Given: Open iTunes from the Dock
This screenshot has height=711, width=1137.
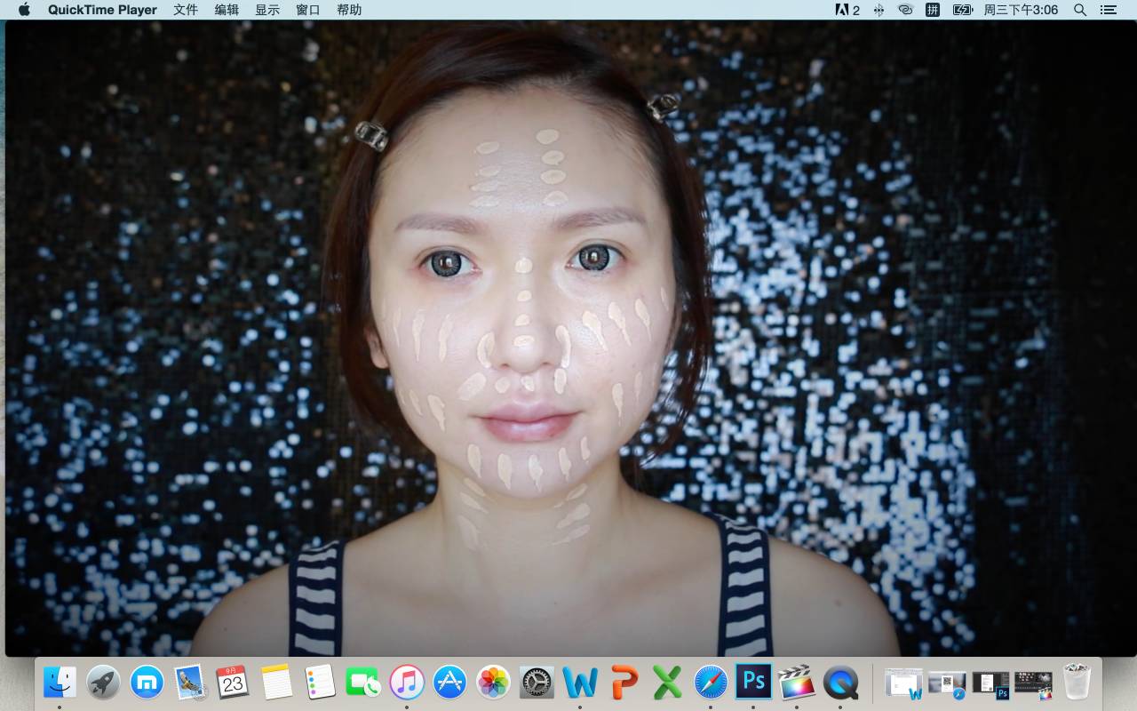Looking at the screenshot, I should [x=407, y=683].
